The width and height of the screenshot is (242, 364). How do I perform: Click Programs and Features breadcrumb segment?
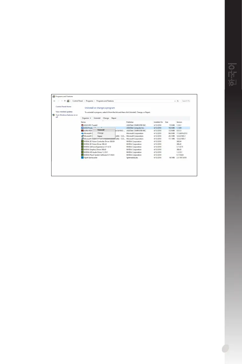point(105,101)
